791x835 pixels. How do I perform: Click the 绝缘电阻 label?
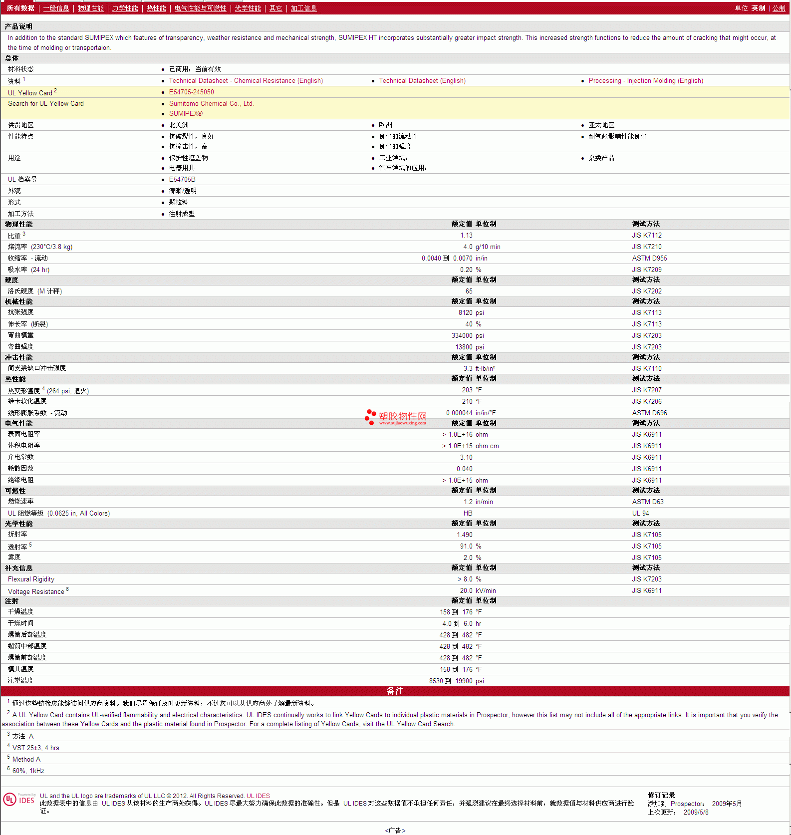20,480
